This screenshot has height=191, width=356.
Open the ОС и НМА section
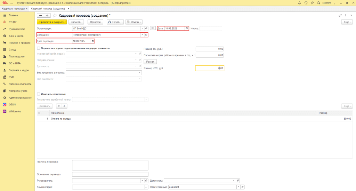click(x=15, y=63)
